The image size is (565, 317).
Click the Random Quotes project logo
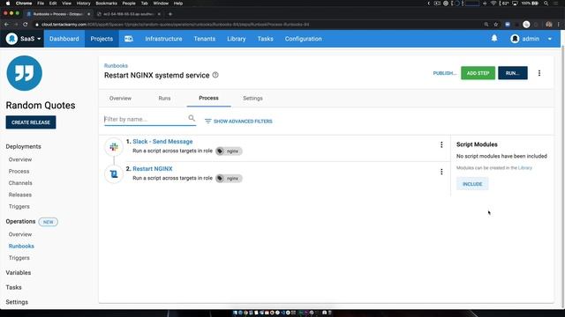(x=24, y=73)
